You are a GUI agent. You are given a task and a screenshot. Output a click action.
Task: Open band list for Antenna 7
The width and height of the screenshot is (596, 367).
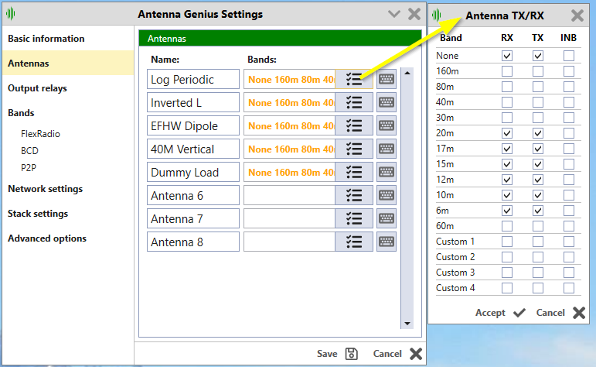click(354, 218)
